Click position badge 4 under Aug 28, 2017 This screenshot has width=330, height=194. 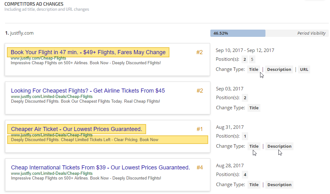[x=245, y=174]
